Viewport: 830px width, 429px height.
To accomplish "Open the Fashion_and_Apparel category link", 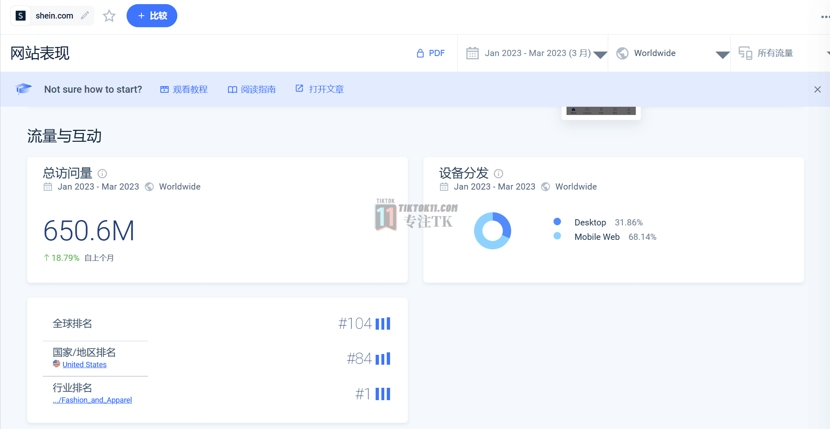I will pyautogui.click(x=92, y=400).
